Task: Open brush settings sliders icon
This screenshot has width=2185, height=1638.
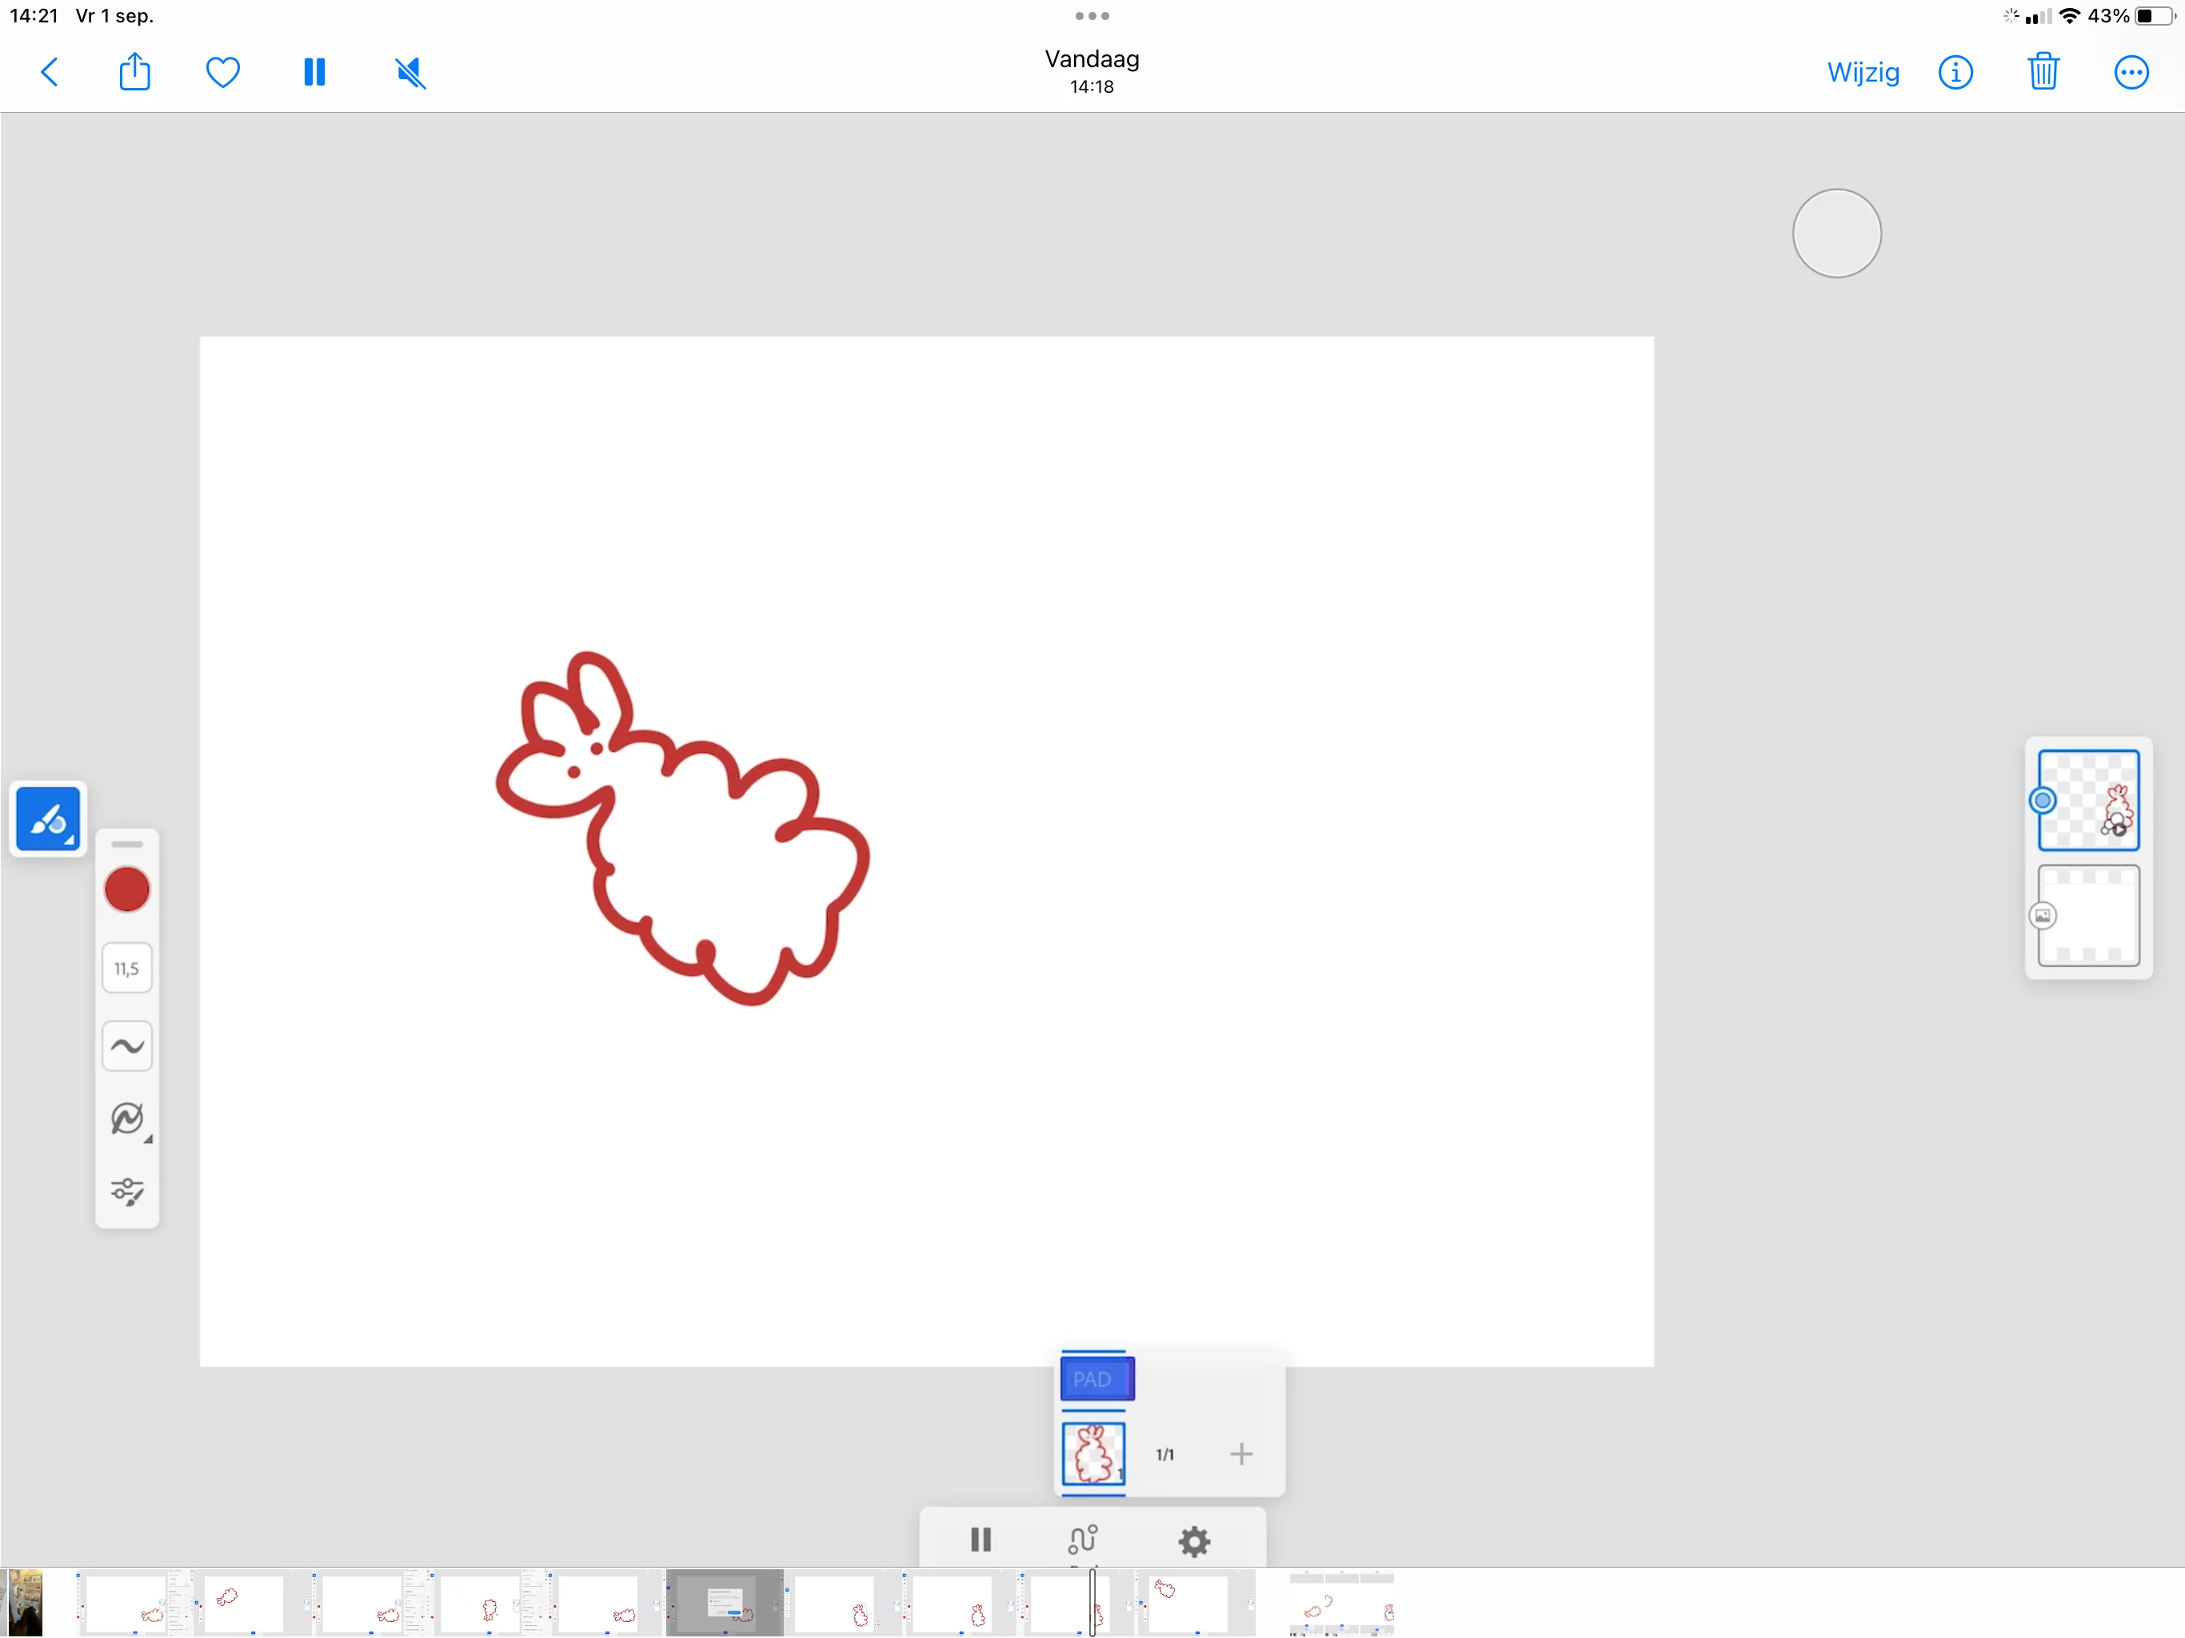Action: pyautogui.click(x=127, y=1190)
